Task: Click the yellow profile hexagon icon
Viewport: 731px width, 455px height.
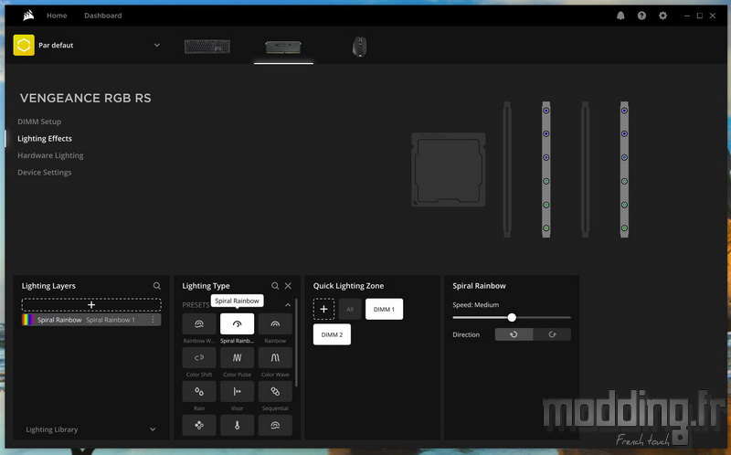Action: (24, 45)
